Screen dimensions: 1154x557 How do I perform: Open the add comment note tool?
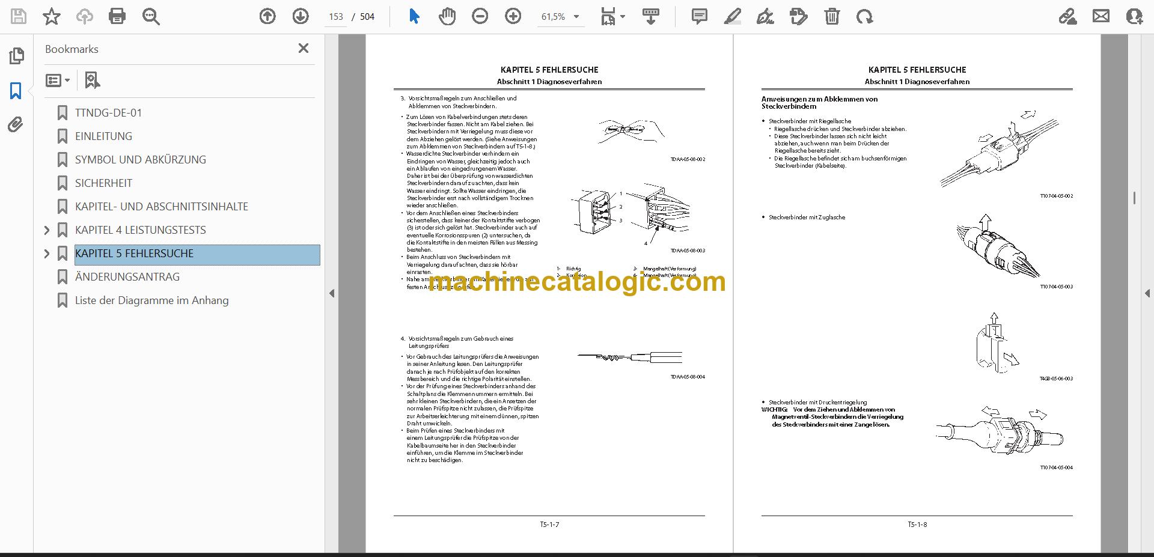click(699, 16)
